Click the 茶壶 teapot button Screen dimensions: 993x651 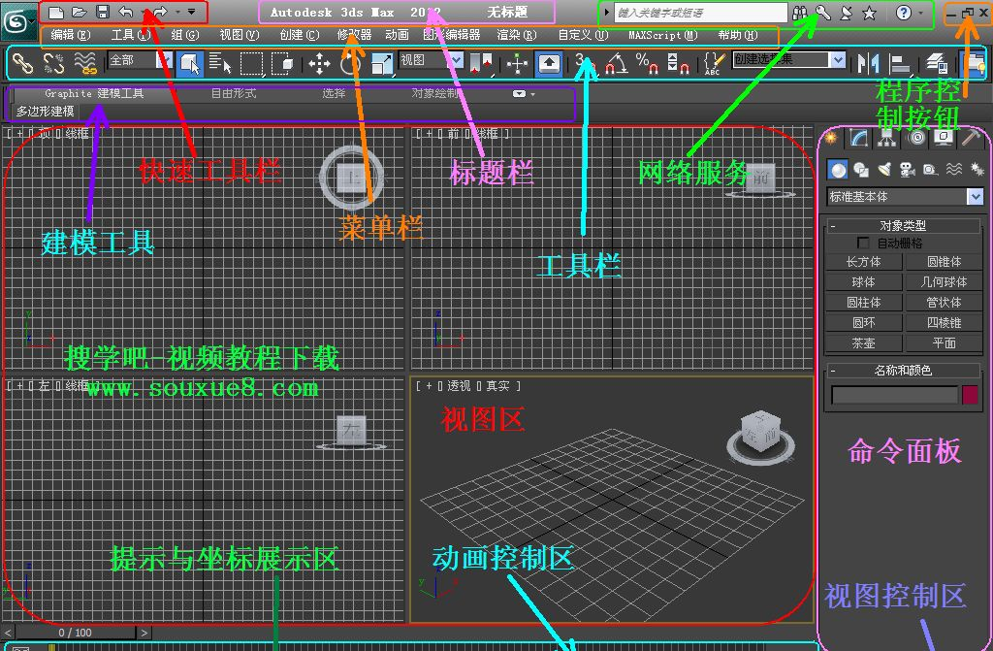pos(863,342)
